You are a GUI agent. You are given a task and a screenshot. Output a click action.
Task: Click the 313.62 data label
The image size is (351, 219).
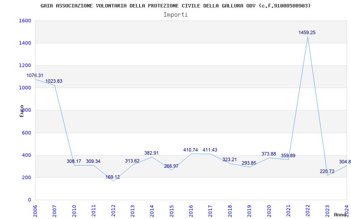coord(132,161)
